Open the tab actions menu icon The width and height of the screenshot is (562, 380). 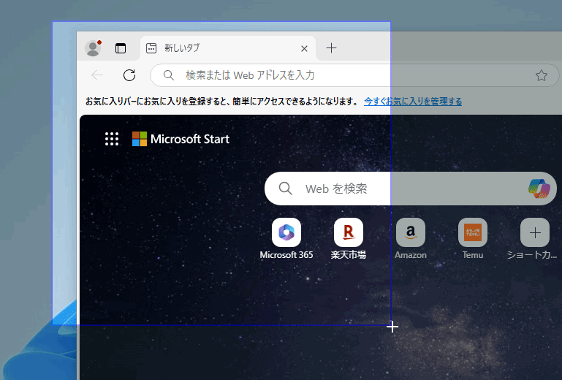click(x=121, y=48)
